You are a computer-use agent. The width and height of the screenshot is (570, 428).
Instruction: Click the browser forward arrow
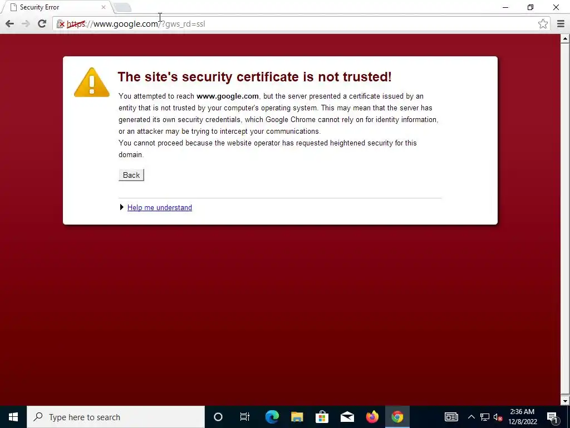click(26, 24)
